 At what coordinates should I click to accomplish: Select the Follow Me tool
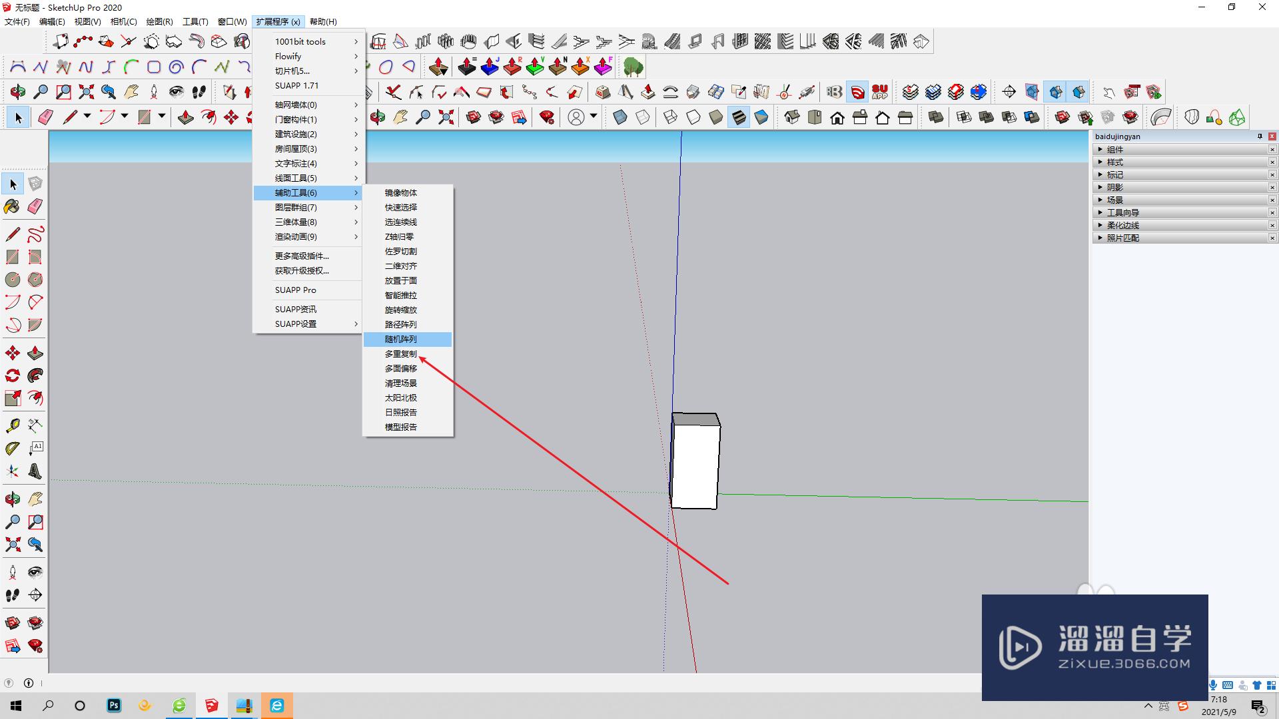pyautogui.click(x=35, y=375)
